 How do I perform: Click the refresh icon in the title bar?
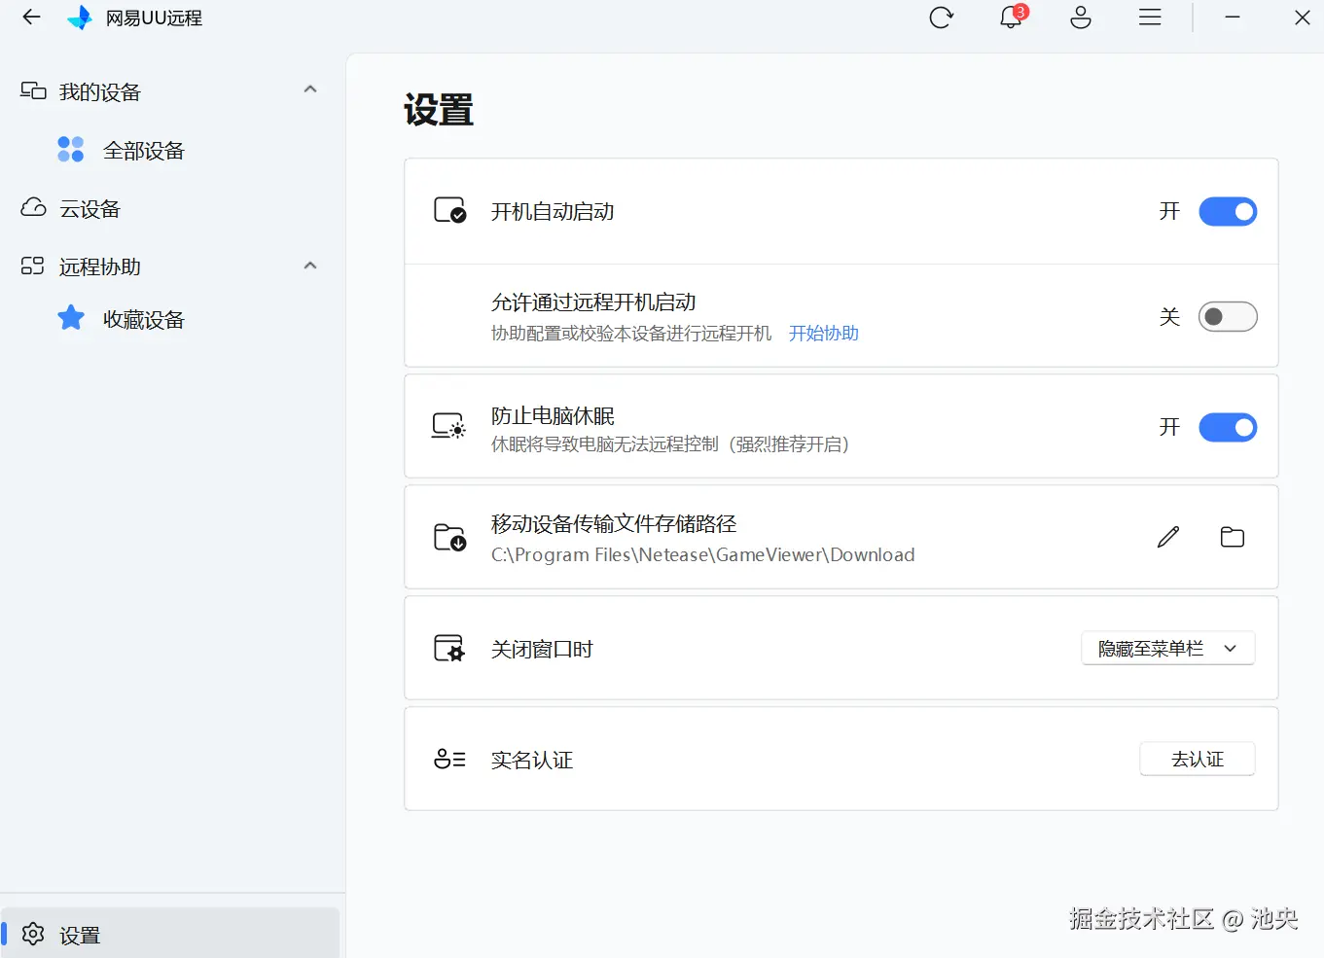pos(942,17)
